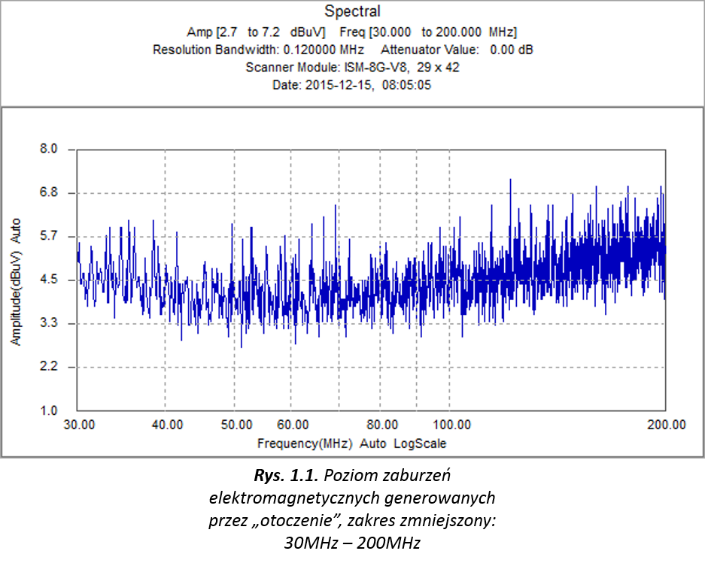Click the Date 2015-12-15 timestamp
This screenshot has width=705, height=566.
click(x=352, y=85)
